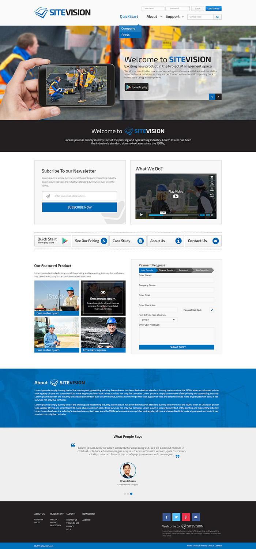Click the play store triangle icon in Quick Start
Image resolution: width=256 pixels, height=549 pixels.
pos(65,241)
